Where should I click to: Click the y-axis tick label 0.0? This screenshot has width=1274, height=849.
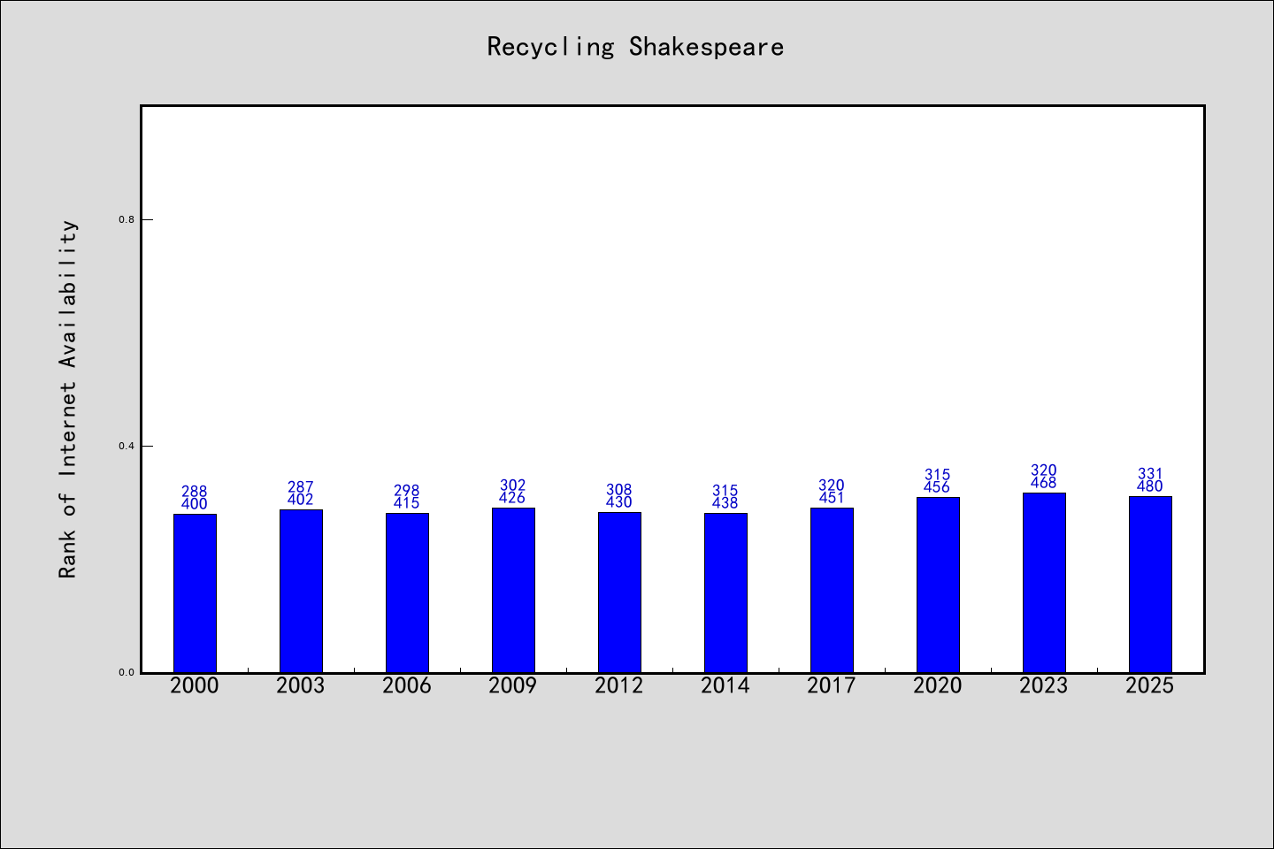click(127, 672)
